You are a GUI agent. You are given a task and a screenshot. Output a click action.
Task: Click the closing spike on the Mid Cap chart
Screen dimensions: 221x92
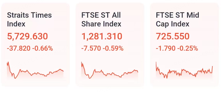pyautogui.click(x=212, y=69)
